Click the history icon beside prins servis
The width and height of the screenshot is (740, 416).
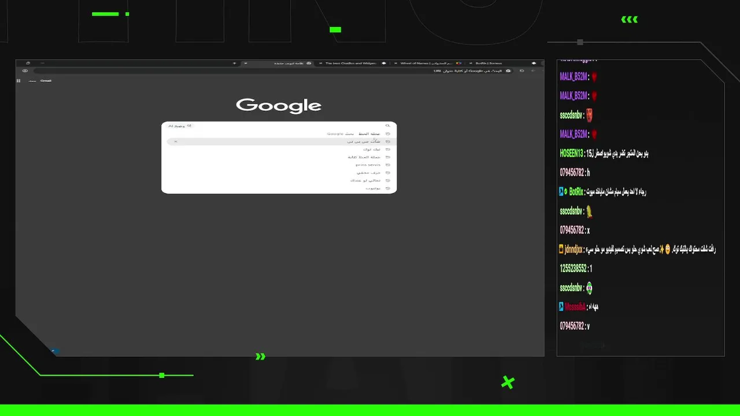coord(388,165)
